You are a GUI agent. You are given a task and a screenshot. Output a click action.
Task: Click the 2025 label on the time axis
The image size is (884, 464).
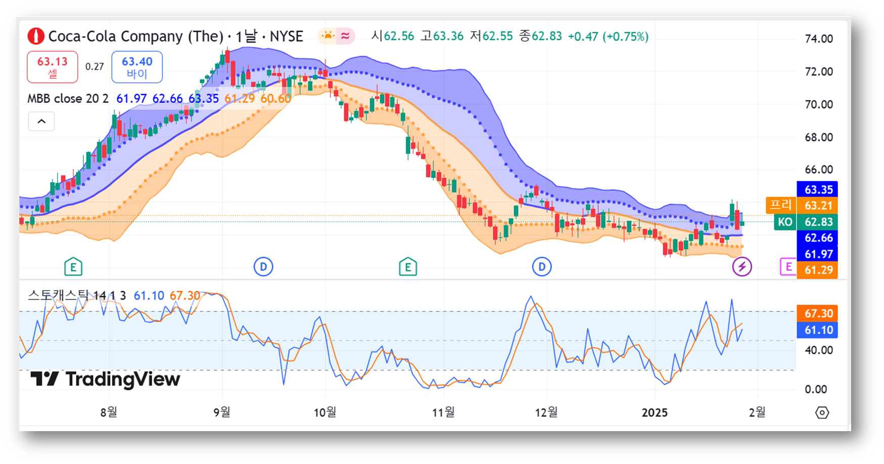[x=655, y=413]
